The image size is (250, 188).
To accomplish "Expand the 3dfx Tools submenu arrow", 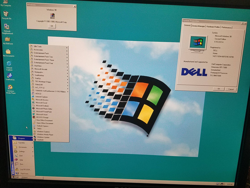I will 67,48.
